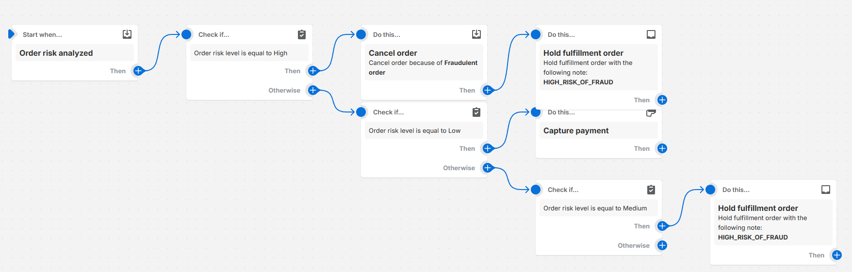The image size is (852, 272).
Task: Select the Order risk analyzed trigger
Action: 56,53
